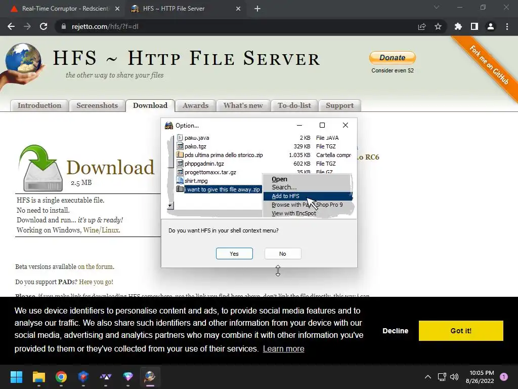Click the diamond gem taskbar icon
This screenshot has width=518, height=389.
(x=128, y=377)
